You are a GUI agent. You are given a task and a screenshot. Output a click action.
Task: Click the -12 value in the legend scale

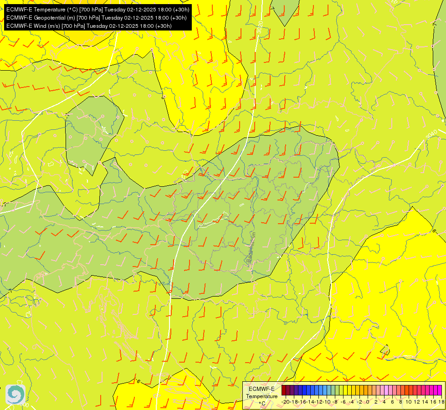[x=318, y=402]
